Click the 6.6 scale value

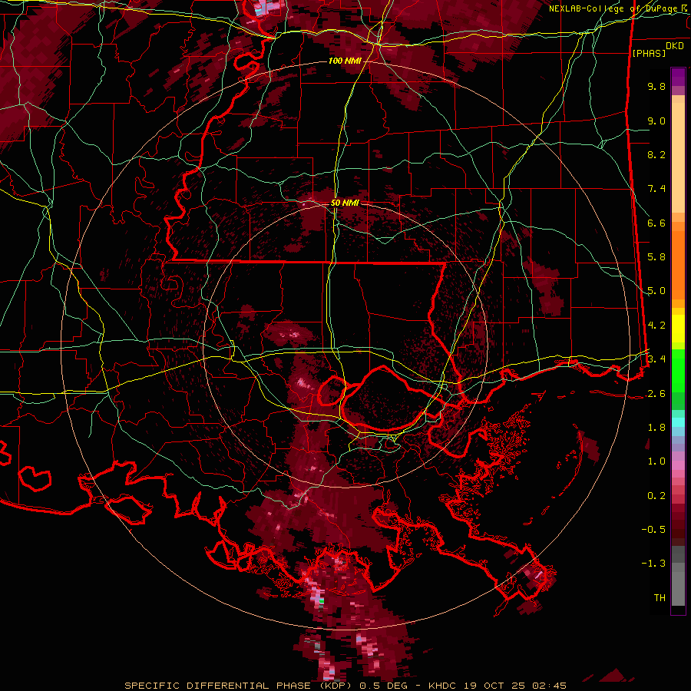[x=656, y=223]
